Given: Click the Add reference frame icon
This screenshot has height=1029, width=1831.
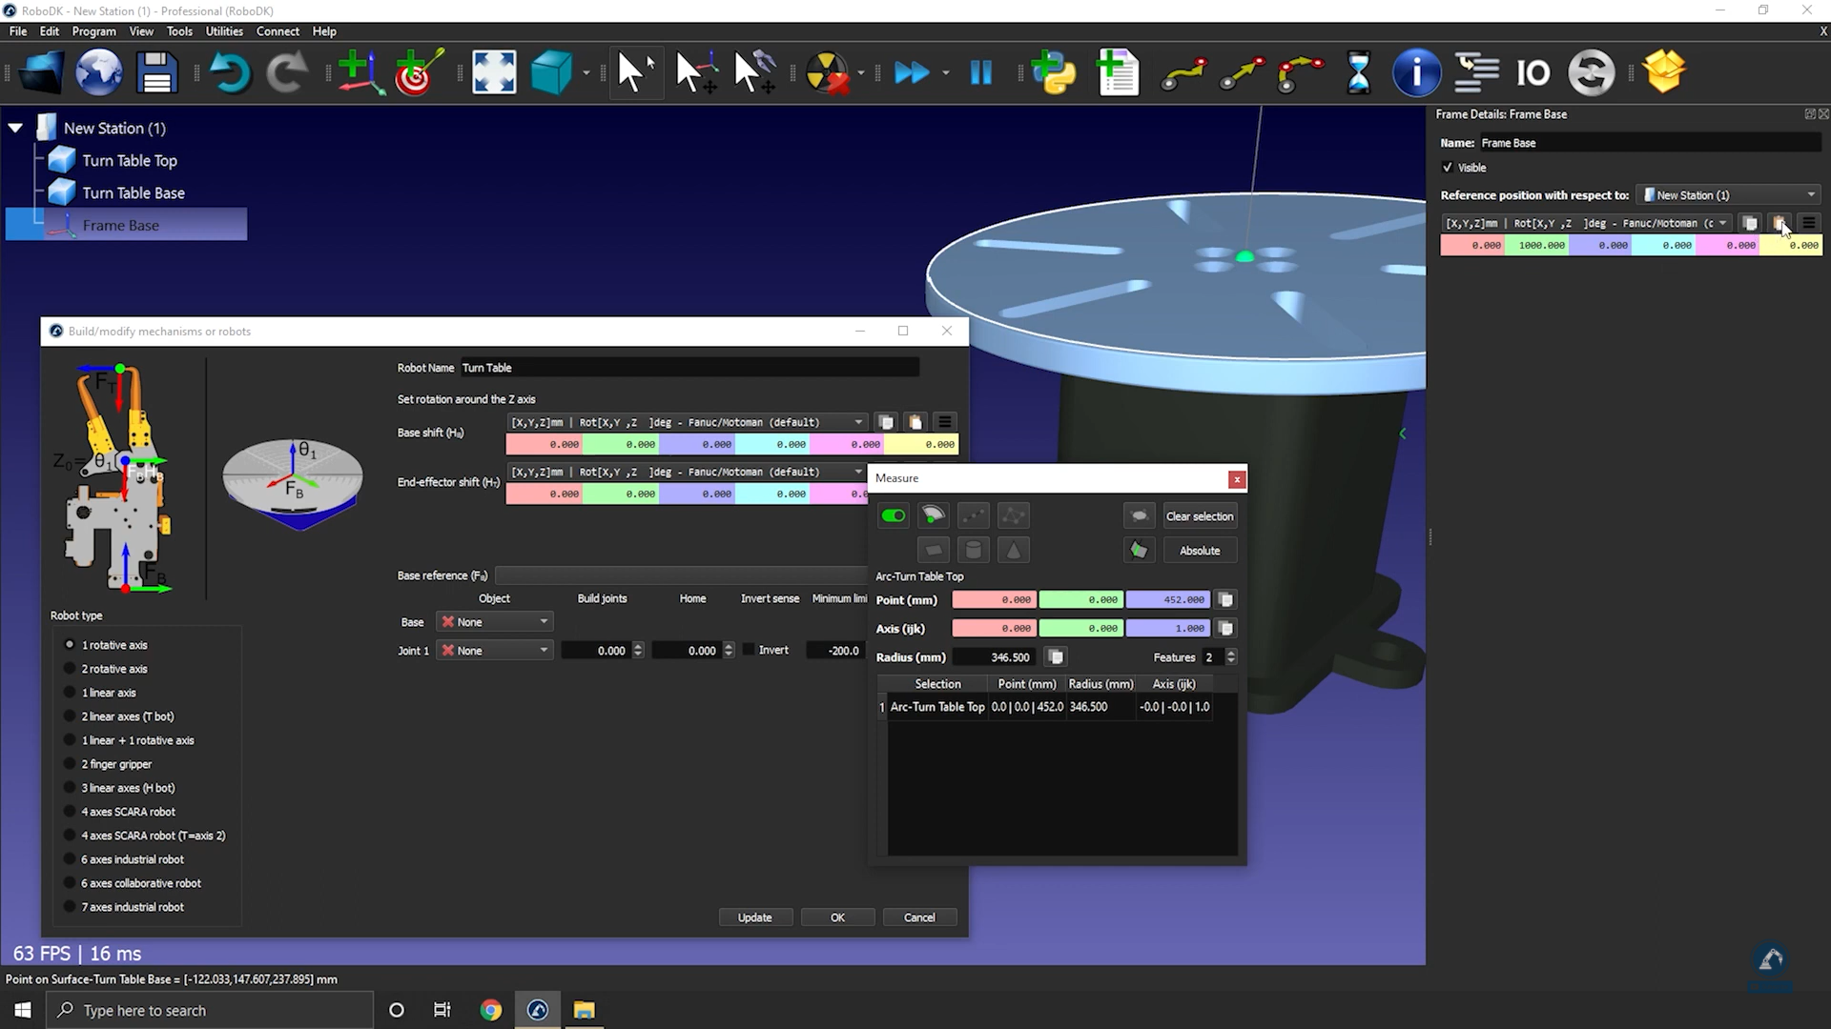Looking at the screenshot, I should point(360,72).
